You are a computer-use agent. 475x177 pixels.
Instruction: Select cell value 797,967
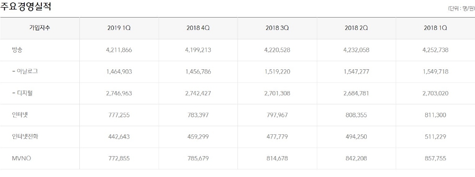pyautogui.click(x=277, y=115)
